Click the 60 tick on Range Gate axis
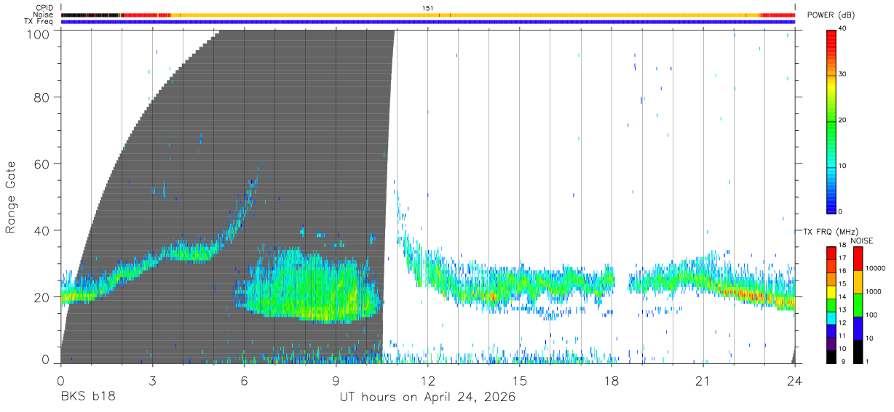Image resolution: width=894 pixels, height=412 pixels. click(43, 164)
